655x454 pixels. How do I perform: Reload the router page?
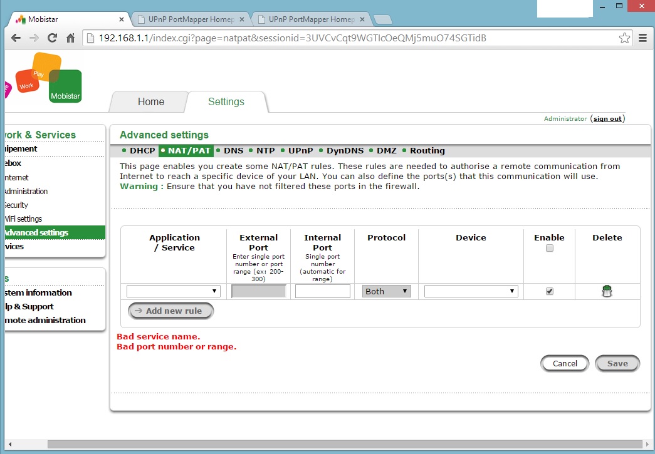pyautogui.click(x=52, y=38)
